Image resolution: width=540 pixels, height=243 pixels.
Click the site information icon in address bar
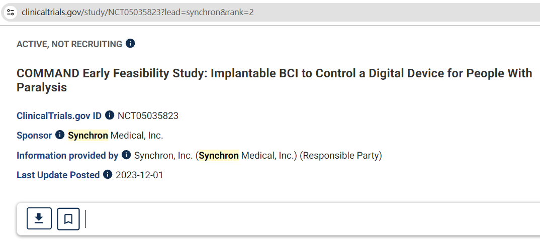[11, 12]
